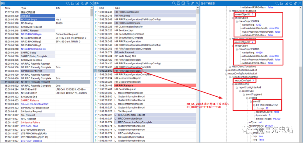Click downlink arrow icon beside NR RRCSetup

(95, 16)
